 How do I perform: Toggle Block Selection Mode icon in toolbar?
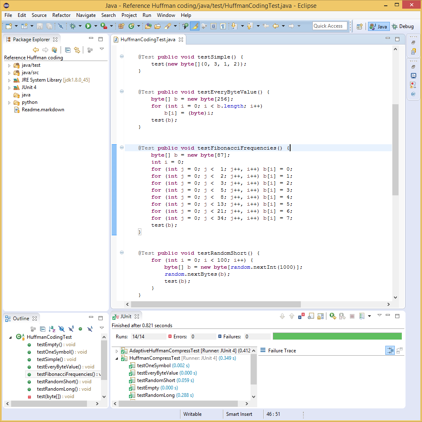pos(213,26)
